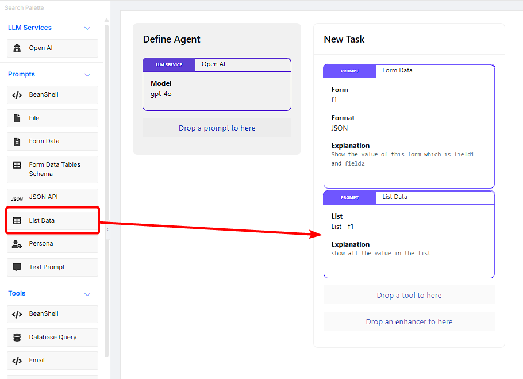Select the JSON API prompt item
Screen dimensions: 523x379
(52, 197)
